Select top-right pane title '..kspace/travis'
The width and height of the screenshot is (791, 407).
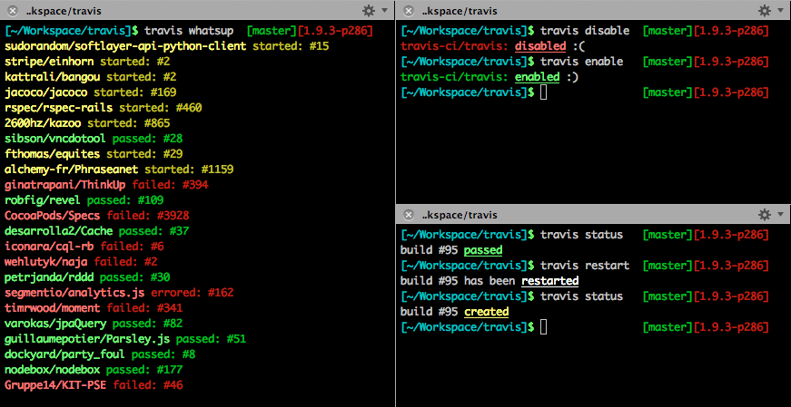point(459,11)
